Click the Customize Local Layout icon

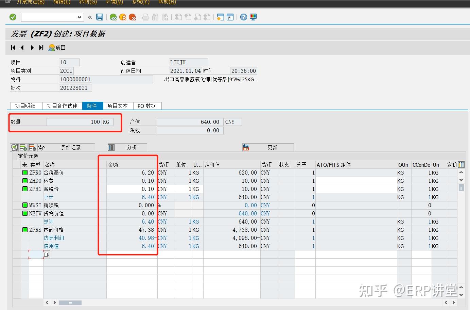(x=253, y=17)
